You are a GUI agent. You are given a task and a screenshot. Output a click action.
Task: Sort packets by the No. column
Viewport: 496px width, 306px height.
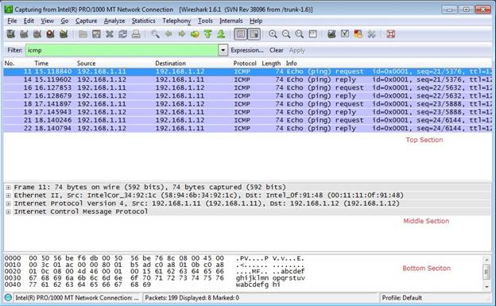tap(10, 64)
